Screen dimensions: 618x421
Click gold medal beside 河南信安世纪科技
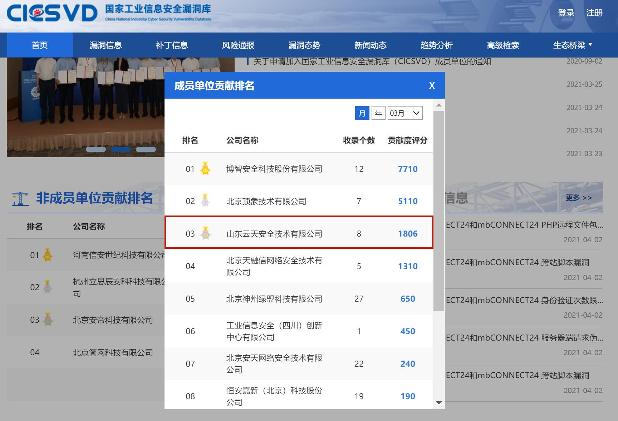click(x=48, y=255)
